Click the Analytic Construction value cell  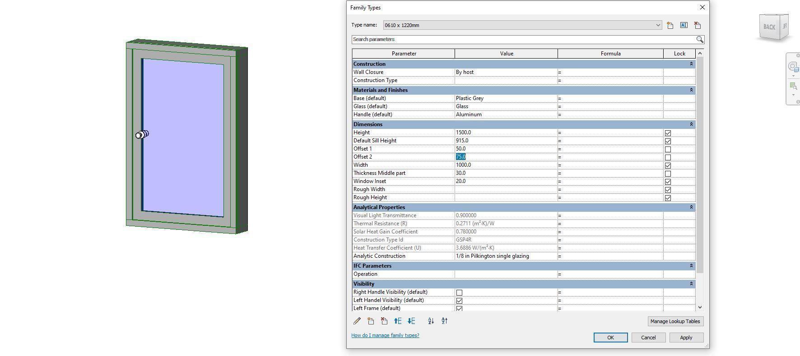(506, 256)
